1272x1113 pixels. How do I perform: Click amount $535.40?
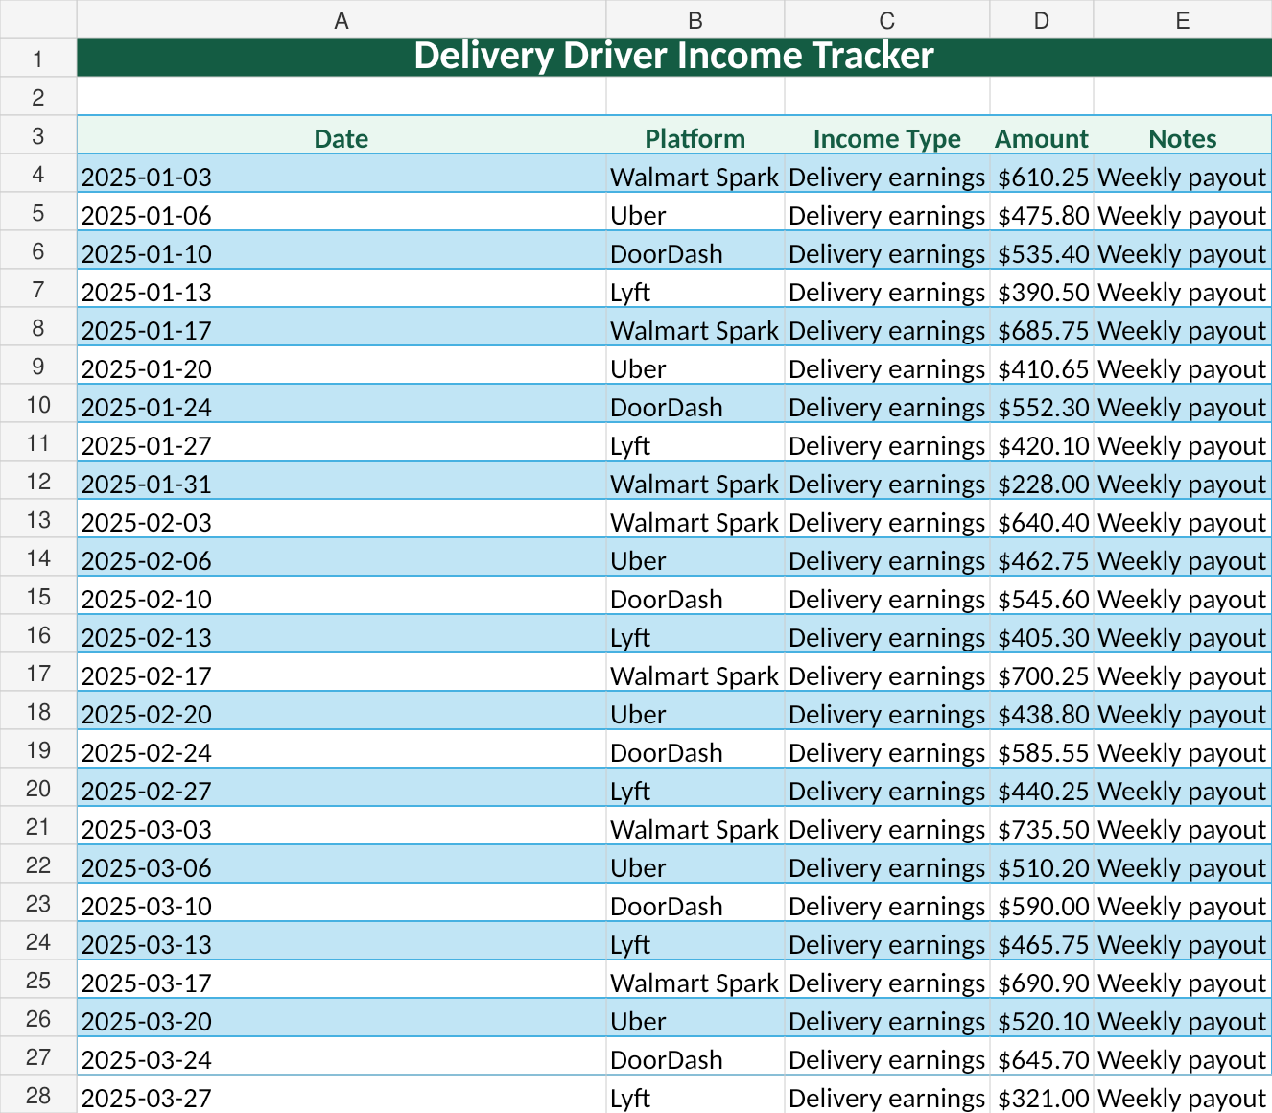1042,250
